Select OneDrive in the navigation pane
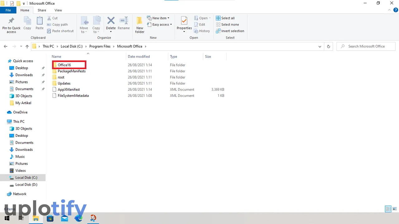 pyautogui.click(x=17, y=112)
